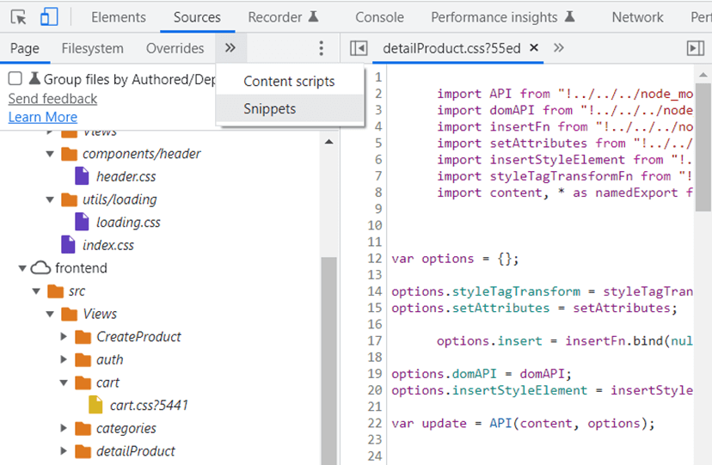Collapse the debugger sidebar on the right

(x=695, y=49)
